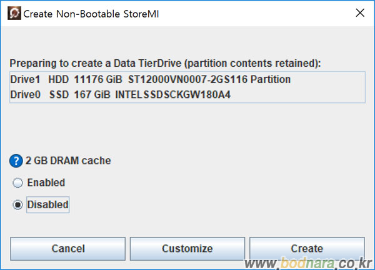Click the Enabled label text
This screenshot has width=375, height=270.
[x=46, y=183]
